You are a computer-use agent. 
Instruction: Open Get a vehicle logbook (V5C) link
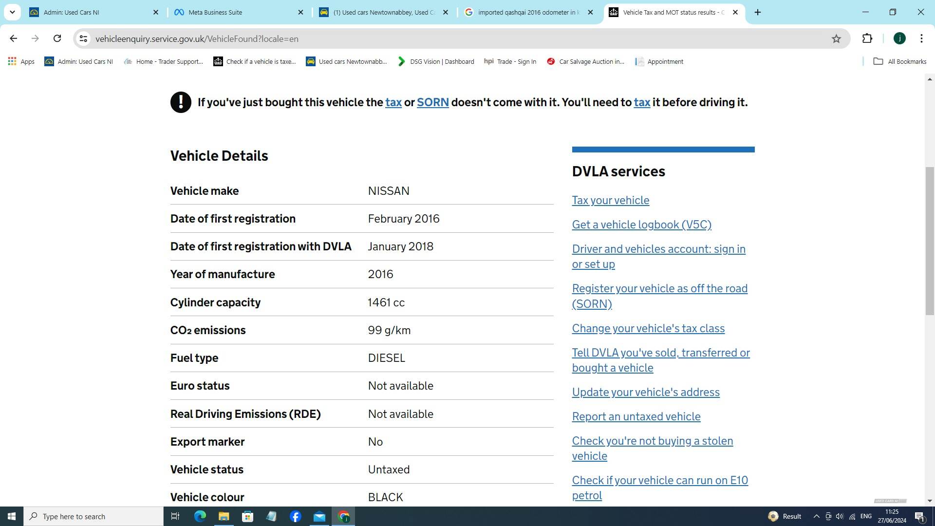click(x=641, y=225)
